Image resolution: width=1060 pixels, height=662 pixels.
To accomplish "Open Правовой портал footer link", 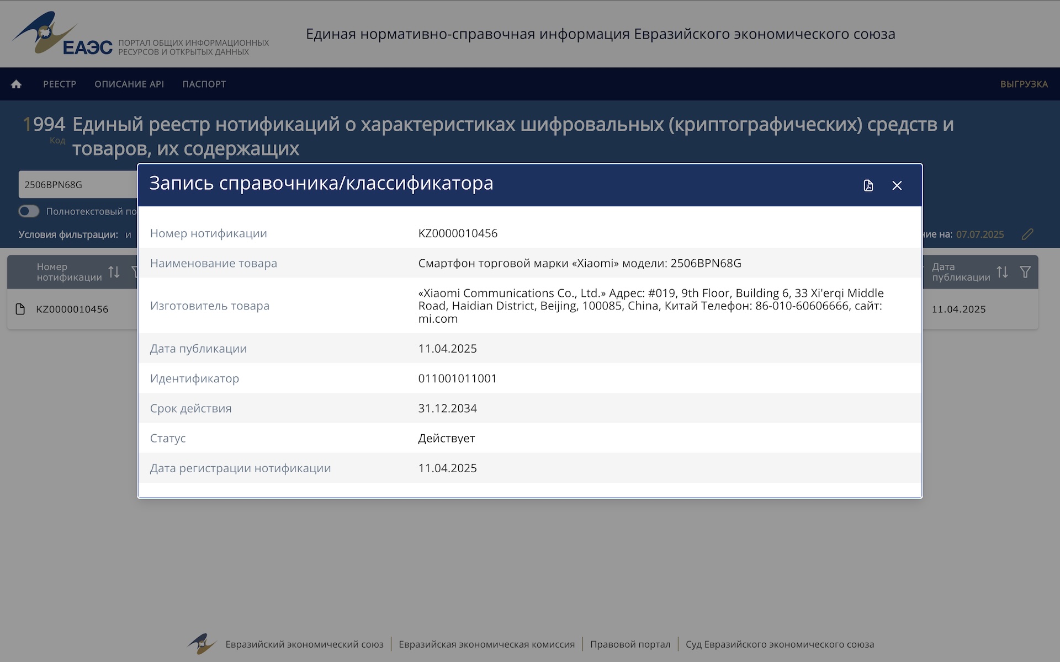I will click(x=630, y=644).
